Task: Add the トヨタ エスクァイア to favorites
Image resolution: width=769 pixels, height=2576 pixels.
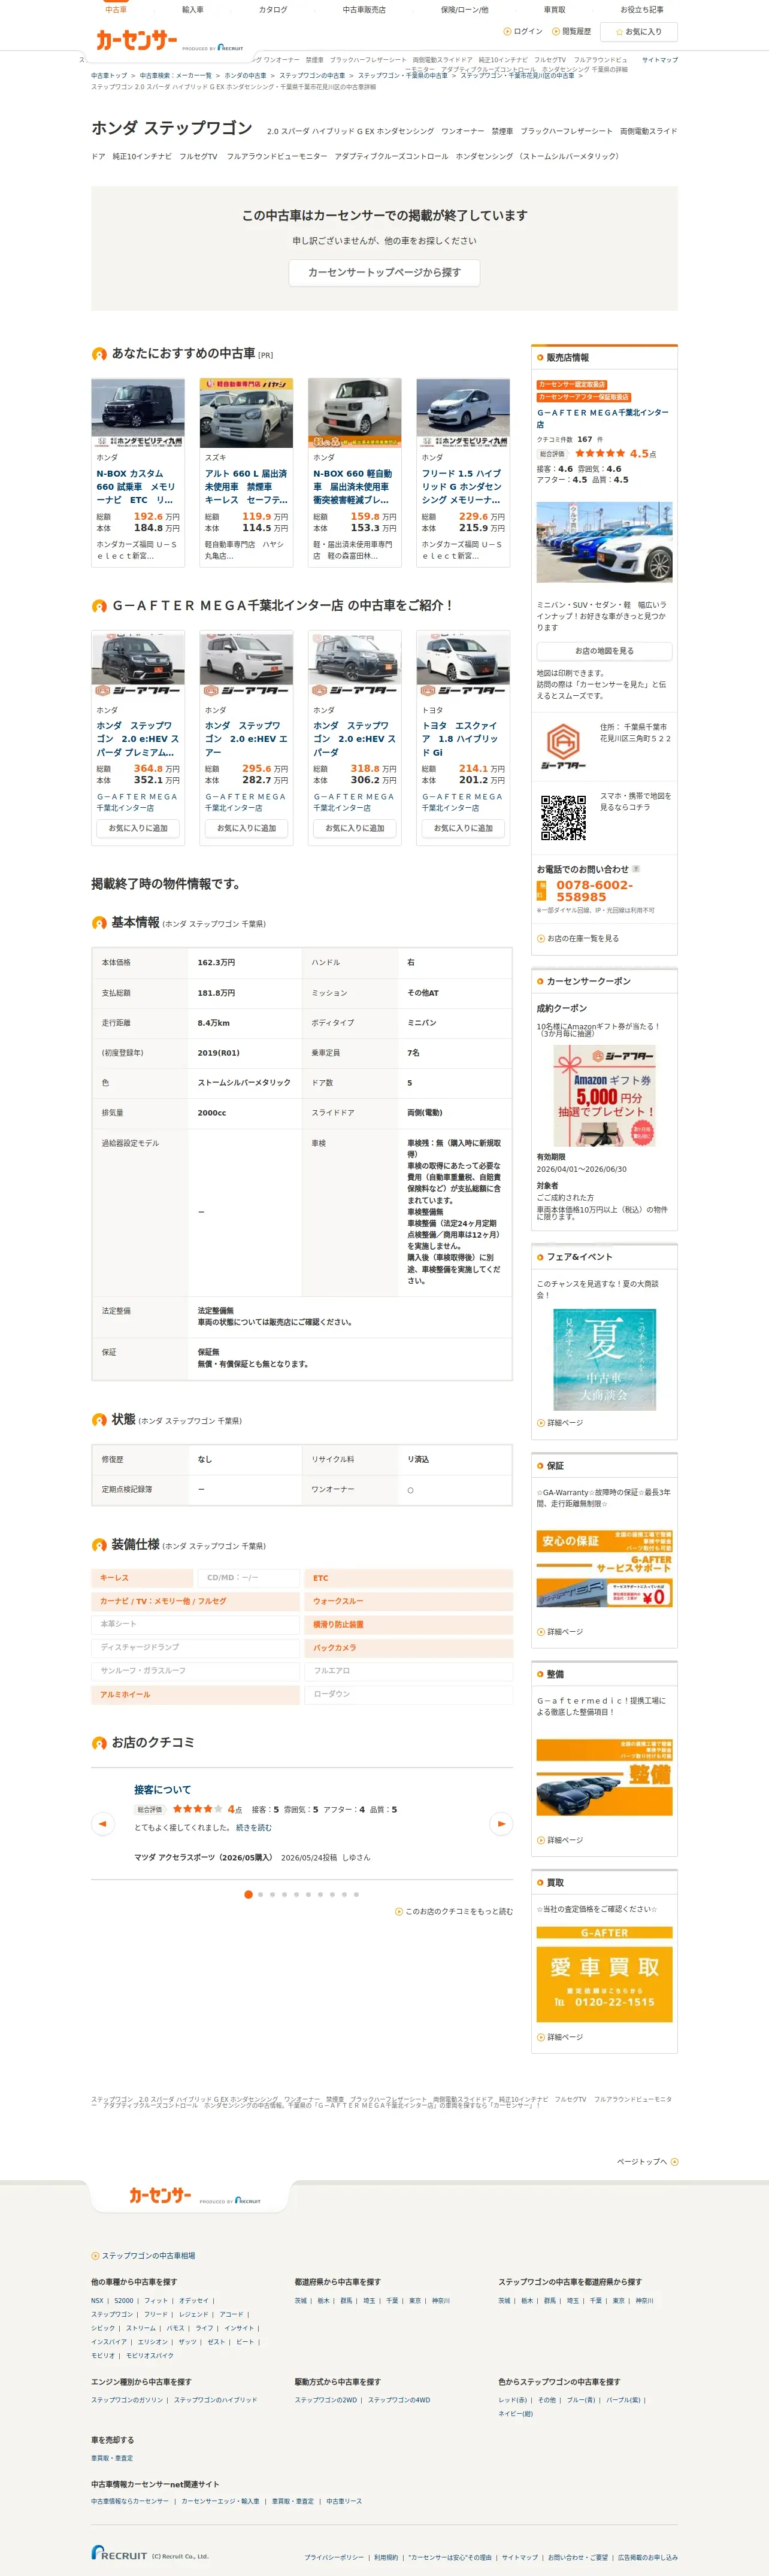Action: click(x=463, y=828)
